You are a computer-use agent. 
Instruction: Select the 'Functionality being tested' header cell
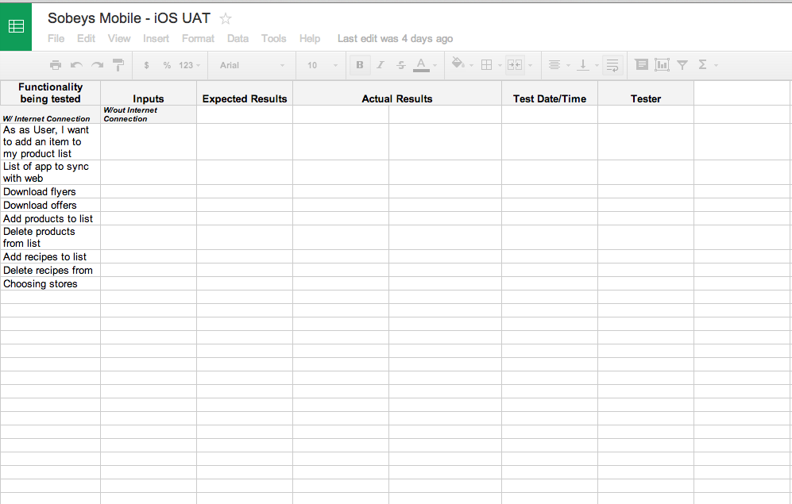[51, 93]
